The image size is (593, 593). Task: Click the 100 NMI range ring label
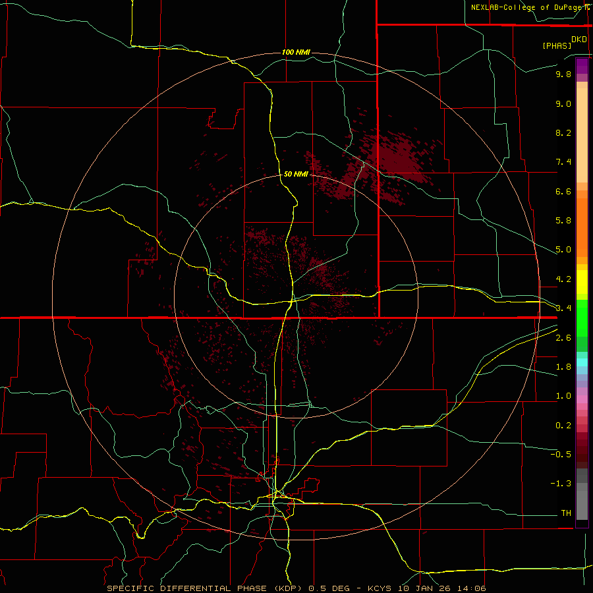296,52
